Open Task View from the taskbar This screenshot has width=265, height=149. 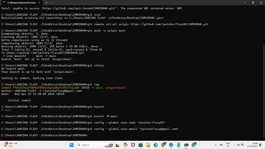(x=118, y=145)
